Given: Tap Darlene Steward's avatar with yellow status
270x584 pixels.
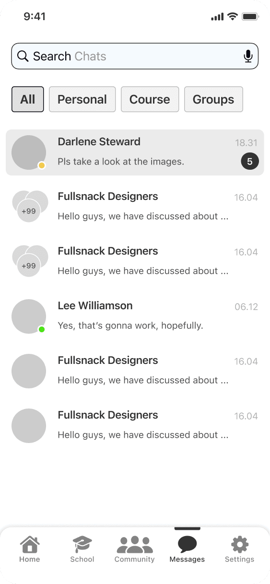Looking at the screenshot, I should point(29,152).
